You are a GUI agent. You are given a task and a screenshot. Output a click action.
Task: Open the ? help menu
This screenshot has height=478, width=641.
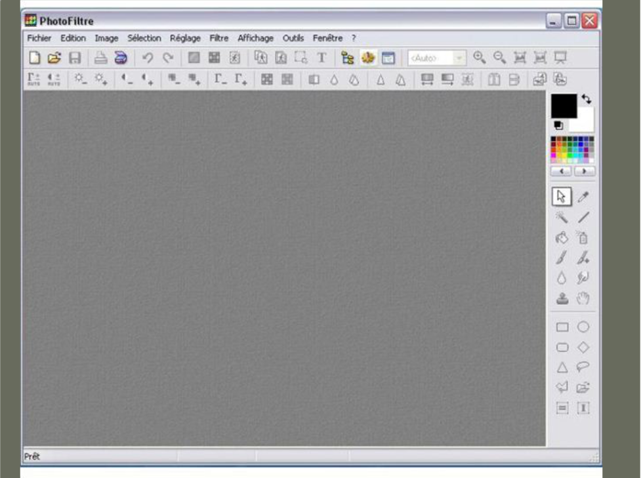coord(354,38)
